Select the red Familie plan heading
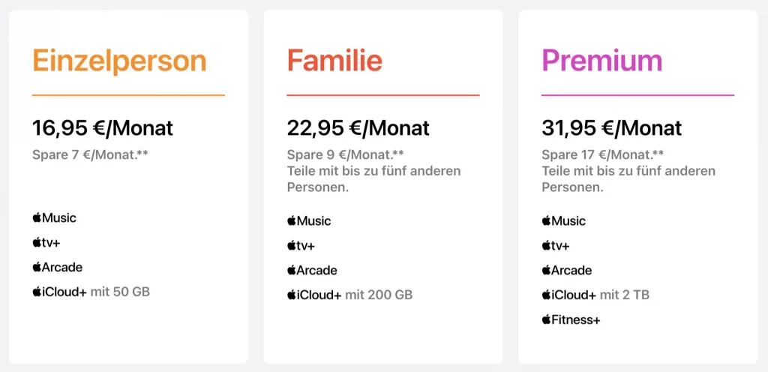Screen dimensions: 768x372 tap(334, 61)
